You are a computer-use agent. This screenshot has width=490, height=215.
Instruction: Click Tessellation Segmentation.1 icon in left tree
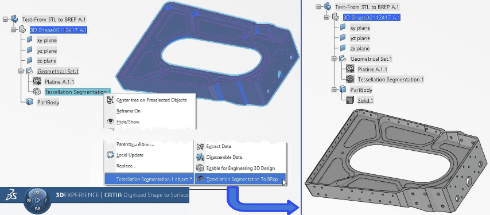37,92
